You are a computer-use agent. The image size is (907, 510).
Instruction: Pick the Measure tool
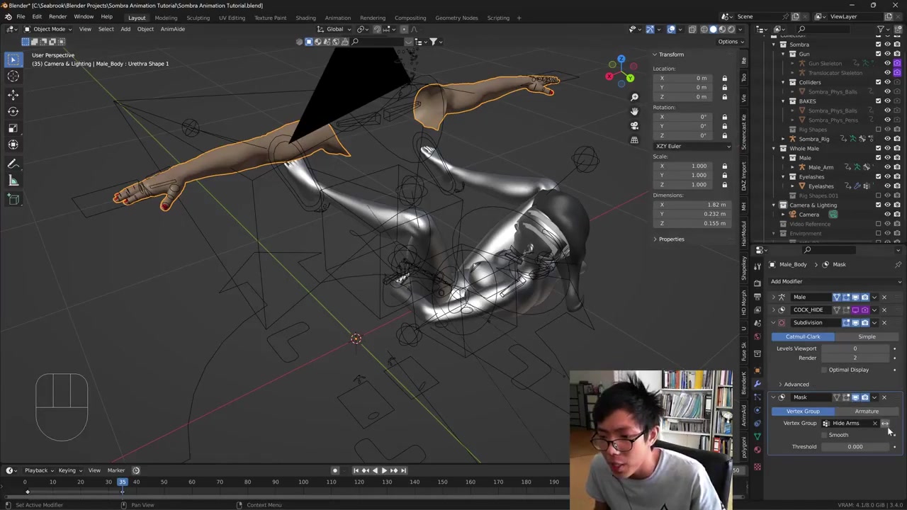pyautogui.click(x=13, y=181)
